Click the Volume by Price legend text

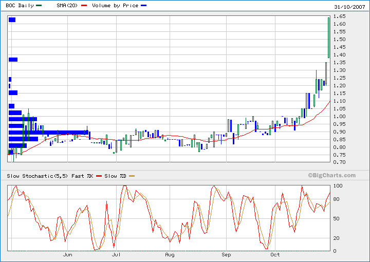tap(116, 6)
